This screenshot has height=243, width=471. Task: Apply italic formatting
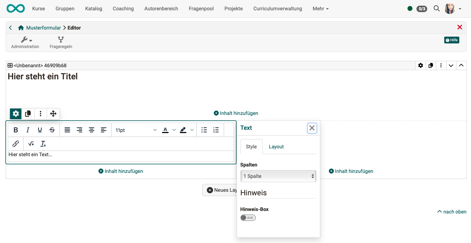coord(28,130)
